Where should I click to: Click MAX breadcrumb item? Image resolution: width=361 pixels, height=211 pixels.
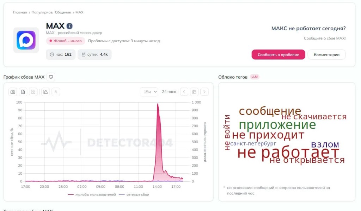pos(79,12)
